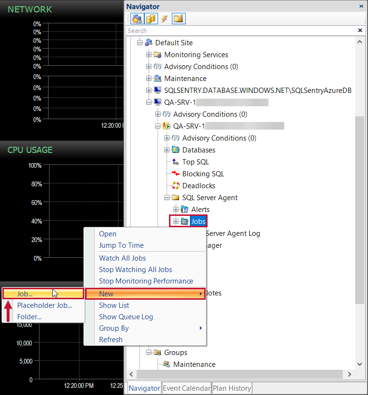Select Advisory Conditions (0) under Default Site
This screenshot has width=368, height=395.
[201, 67]
